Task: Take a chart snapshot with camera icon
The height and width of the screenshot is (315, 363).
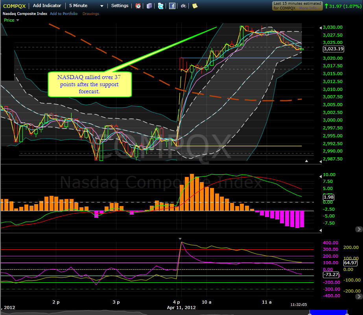Action: click(183, 6)
